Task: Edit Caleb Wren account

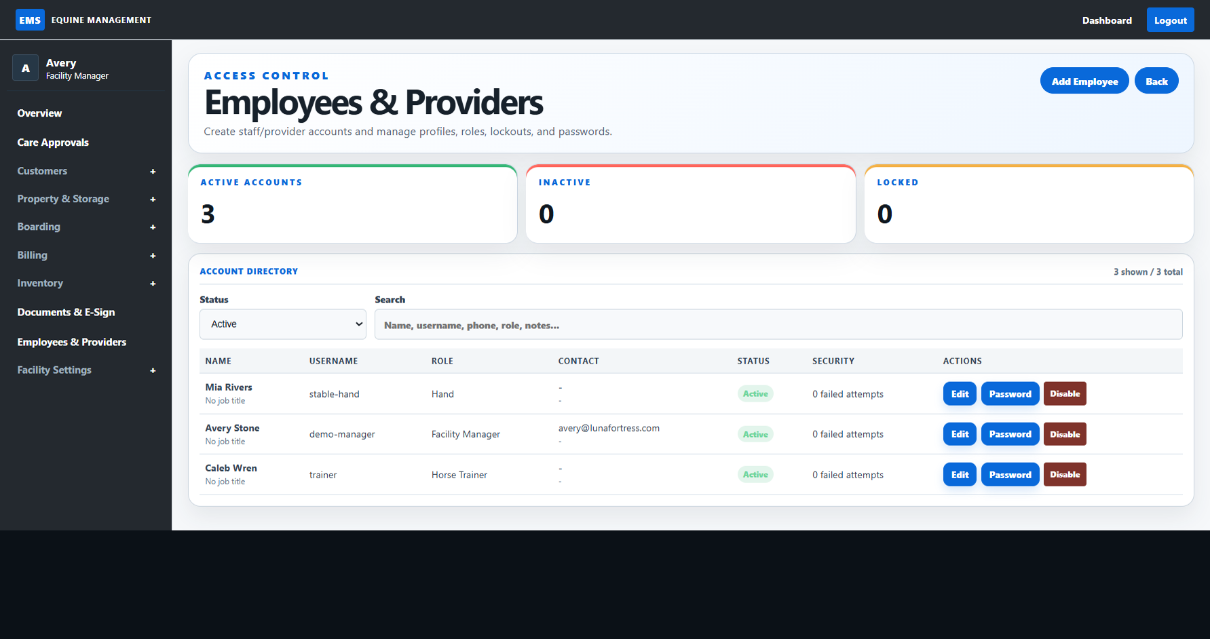Action: coord(960,475)
